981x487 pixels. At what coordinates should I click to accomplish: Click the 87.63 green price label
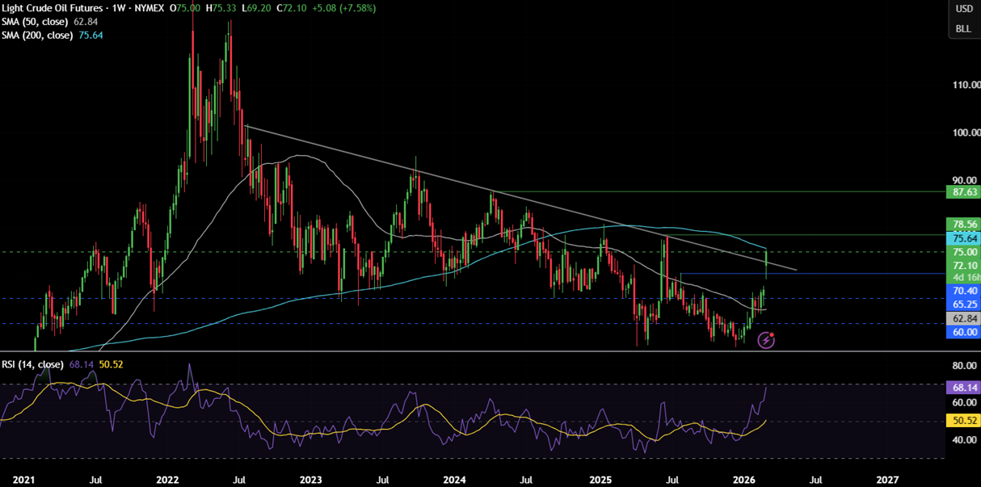click(965, 192)
